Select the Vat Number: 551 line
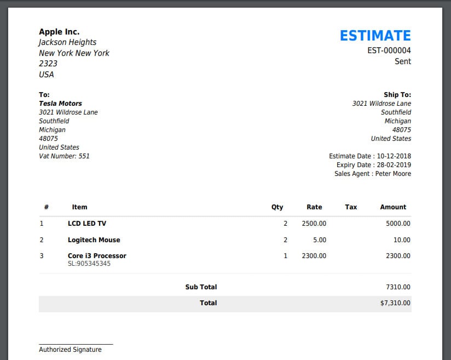This screenshot has height=360, width=451. point(64,156)
